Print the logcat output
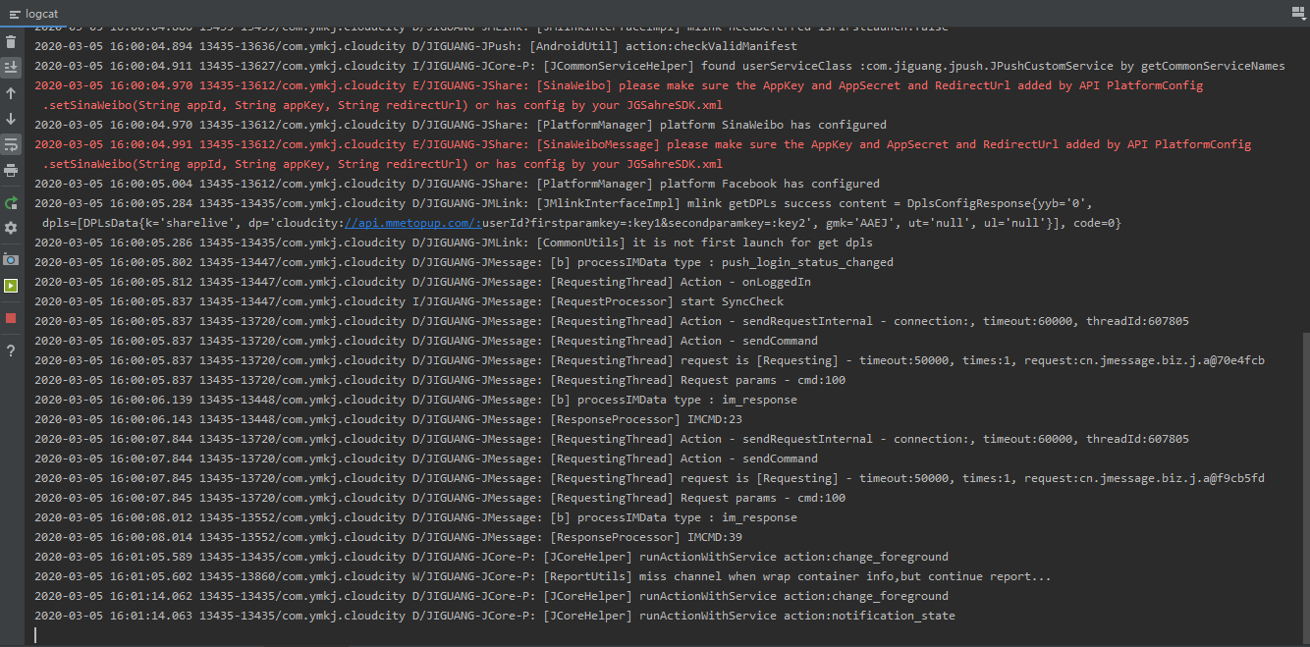Image resolution: width=1310 pixels, height=647 pixels. [11, 170]
